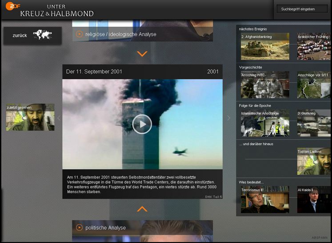Click the nächstes Ereignis heading
Screen dimensions: 332x243
[x=253, y=29]
